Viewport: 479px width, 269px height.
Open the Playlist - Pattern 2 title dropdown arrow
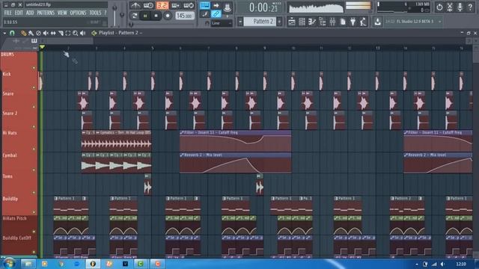[141, 33]
